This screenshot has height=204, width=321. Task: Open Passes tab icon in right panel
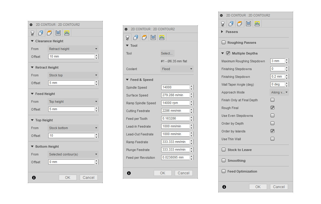[248, 24]
